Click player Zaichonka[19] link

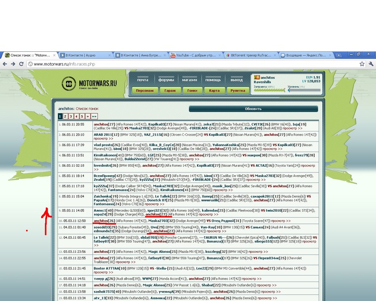pos(106,196)
